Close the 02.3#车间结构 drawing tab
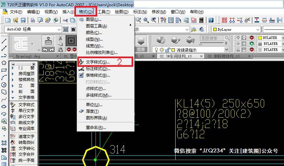Screen dimensions: 284x166 click(201, 56)
